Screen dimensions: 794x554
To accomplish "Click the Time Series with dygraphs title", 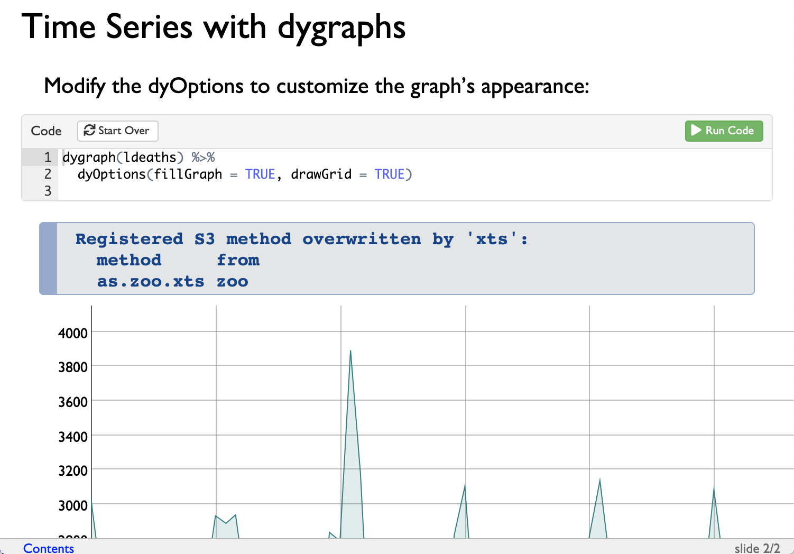I will pyautogui.click(x=214, y=27).
